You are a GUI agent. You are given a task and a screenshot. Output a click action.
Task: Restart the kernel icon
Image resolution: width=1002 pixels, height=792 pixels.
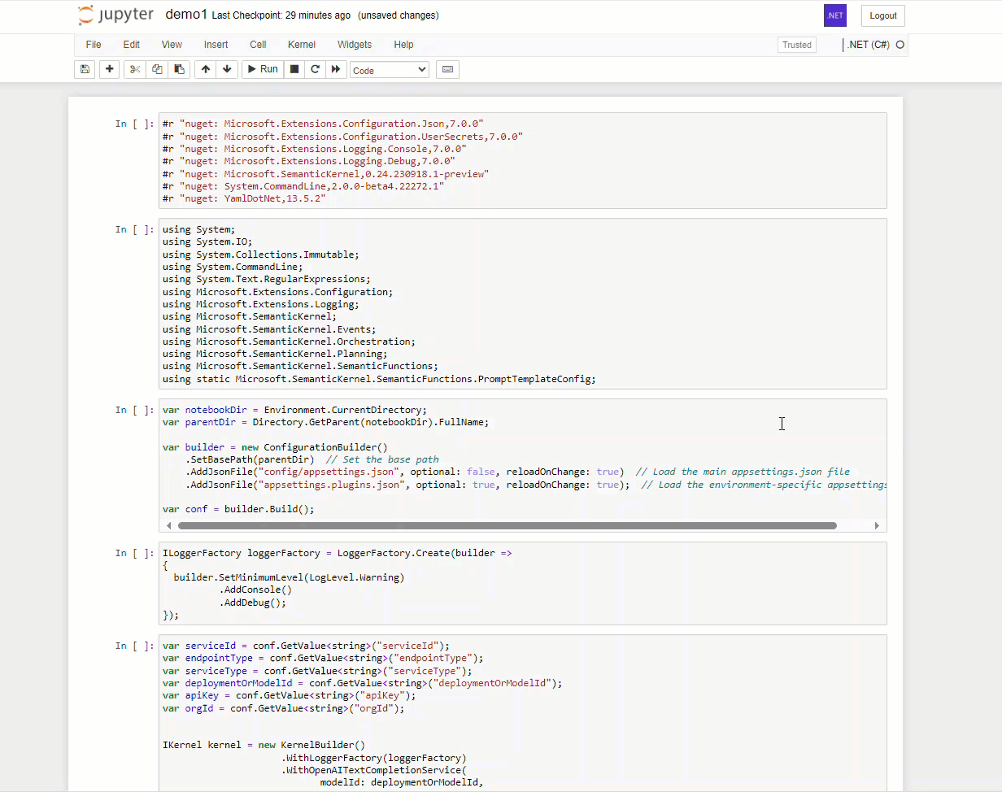[315, 69]
